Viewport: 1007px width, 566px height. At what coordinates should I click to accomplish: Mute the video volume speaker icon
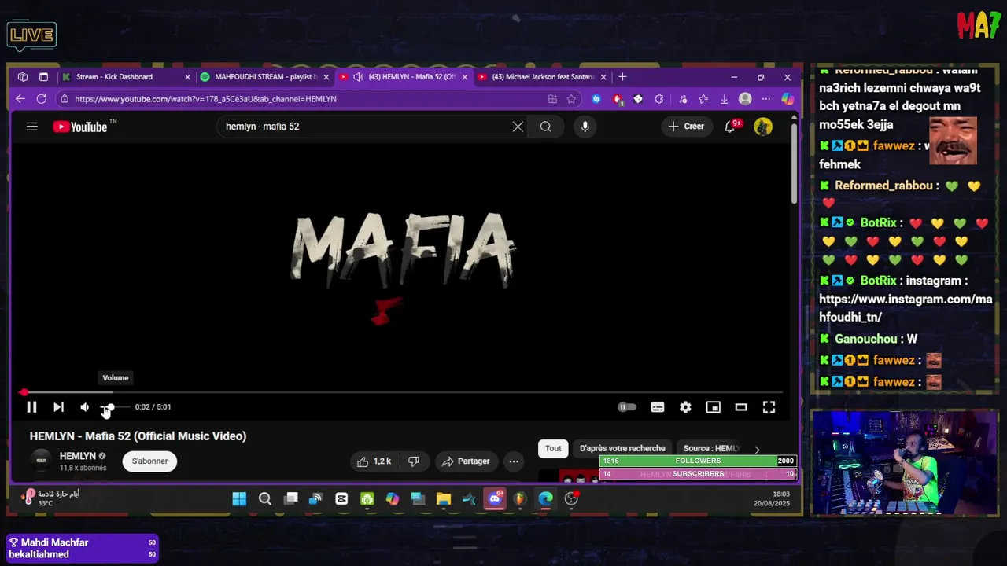point(85,407)
